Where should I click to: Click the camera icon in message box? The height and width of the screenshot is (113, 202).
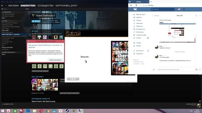click(x=196, y=69)
